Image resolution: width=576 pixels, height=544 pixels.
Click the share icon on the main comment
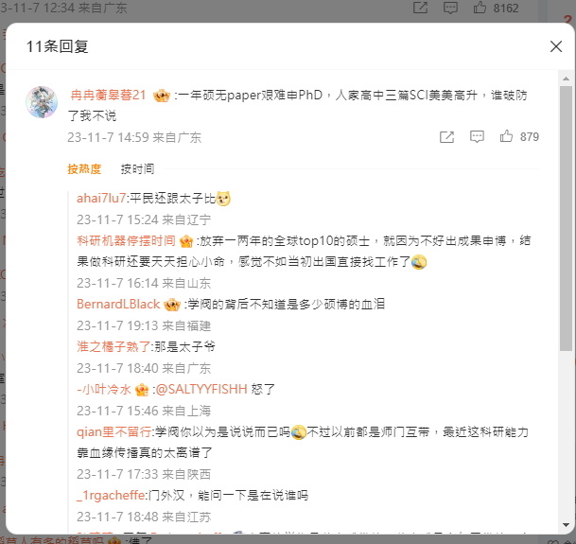click(x=446, y=137)
